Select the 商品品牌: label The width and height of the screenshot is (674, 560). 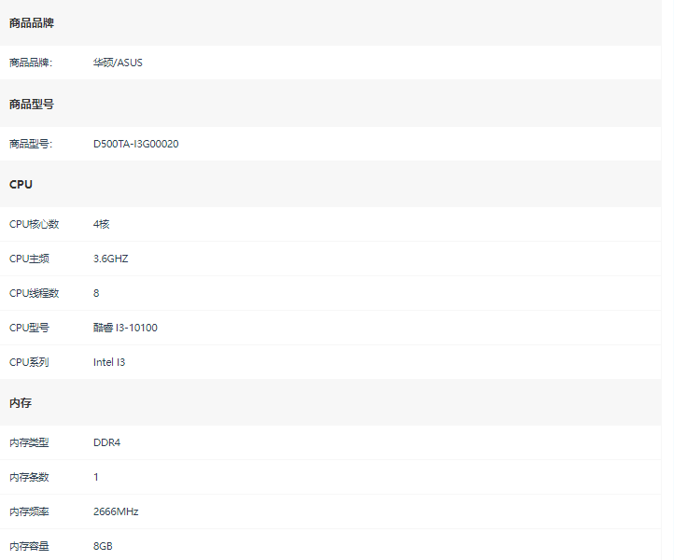coord(31,63)
